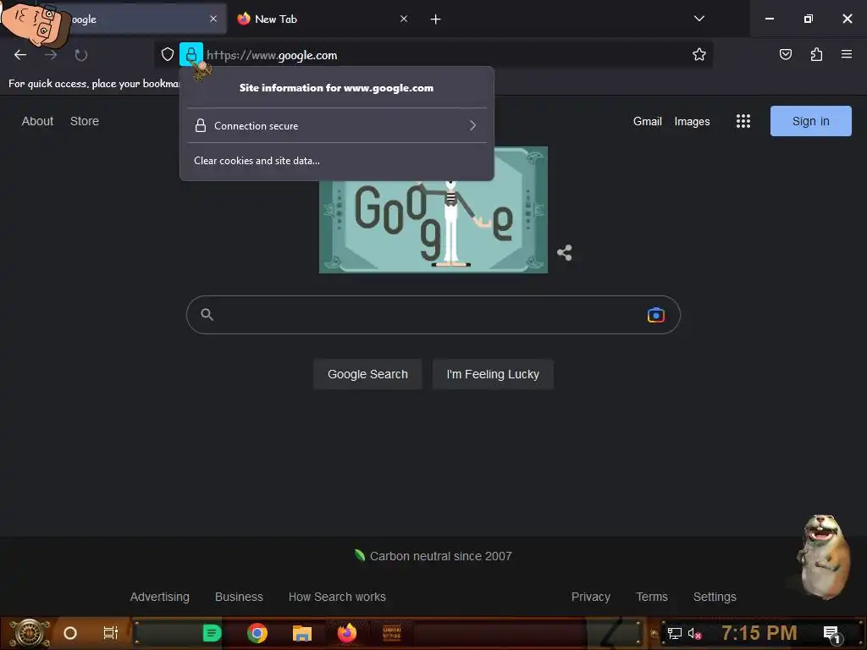Click the site information padlock icon in address bar
This screenshot has width=867, height=650.
coord(191,54)
